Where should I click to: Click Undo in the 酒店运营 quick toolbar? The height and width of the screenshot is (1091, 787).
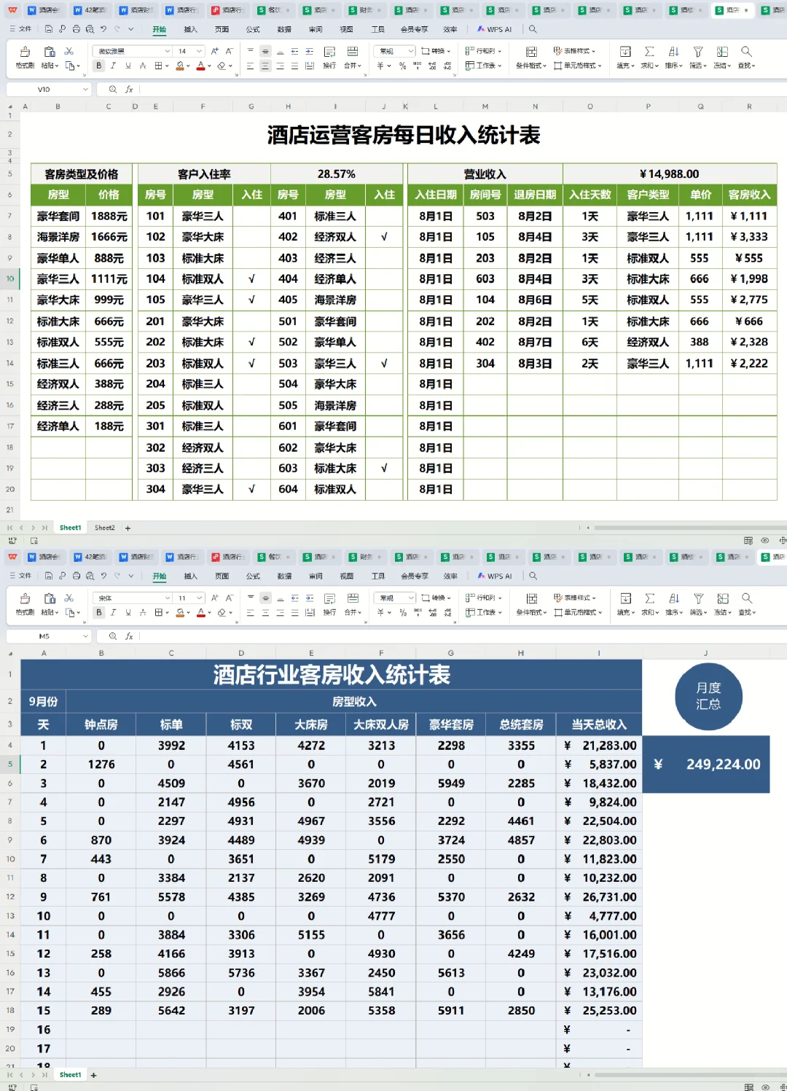(103, 29)
